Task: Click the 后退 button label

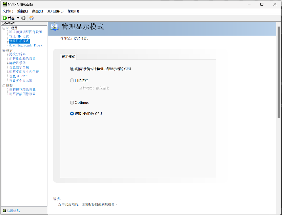Action: coord(11,18)
